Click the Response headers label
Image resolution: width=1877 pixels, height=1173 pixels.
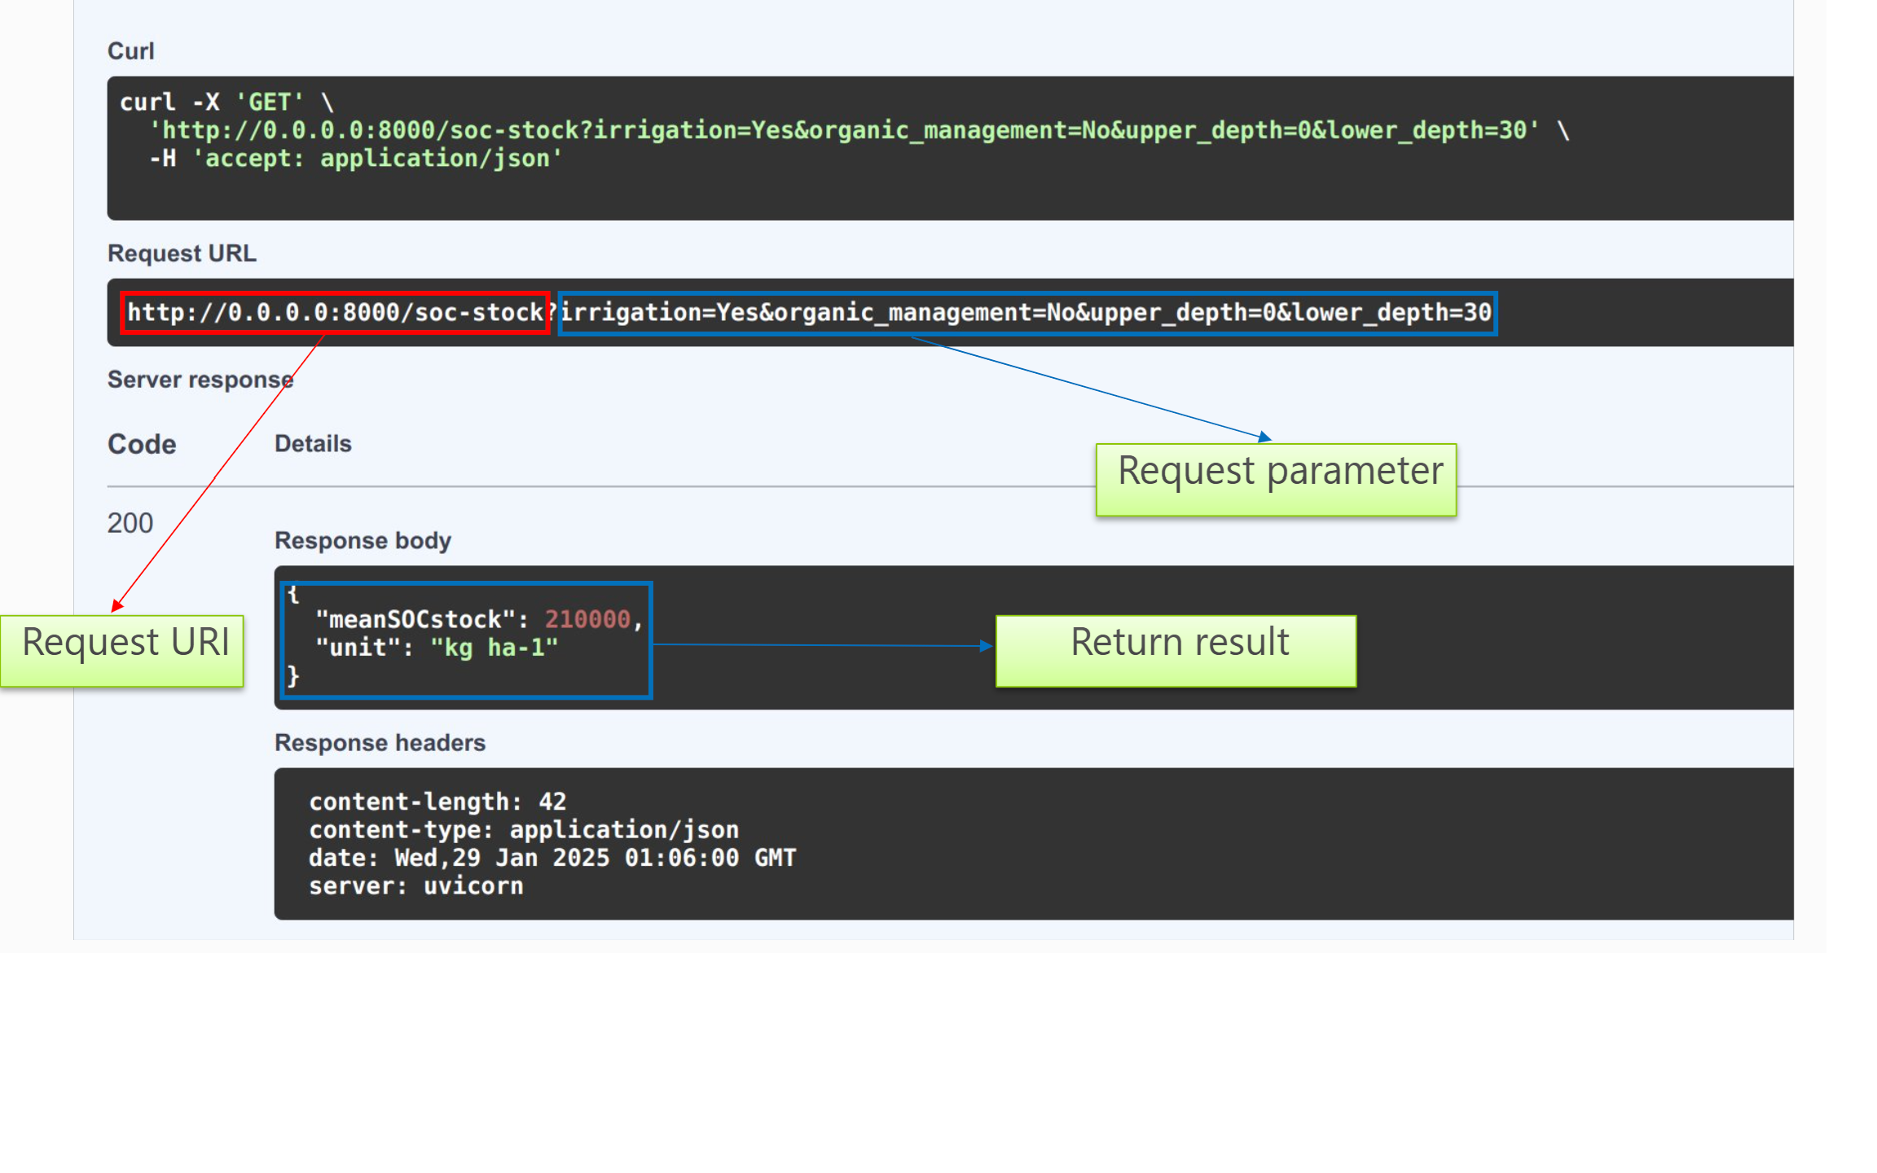(x=380, y=743)
